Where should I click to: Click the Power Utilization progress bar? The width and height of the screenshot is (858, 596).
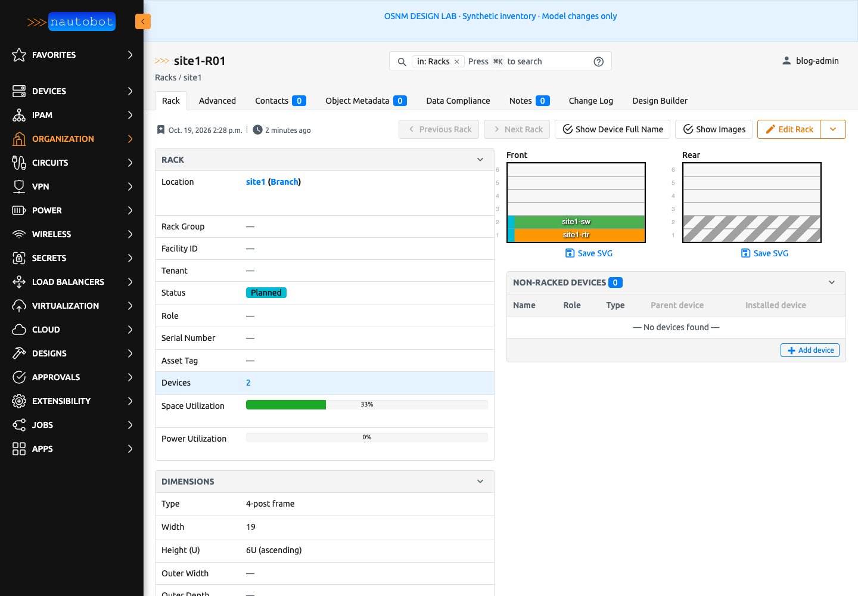(367, 437)
